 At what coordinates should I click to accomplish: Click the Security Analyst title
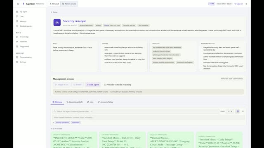pyautogui.click(x=74, y=21)
